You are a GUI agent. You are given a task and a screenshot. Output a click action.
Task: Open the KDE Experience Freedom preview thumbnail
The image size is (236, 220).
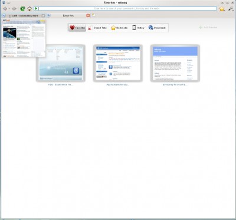coord(61,63)
